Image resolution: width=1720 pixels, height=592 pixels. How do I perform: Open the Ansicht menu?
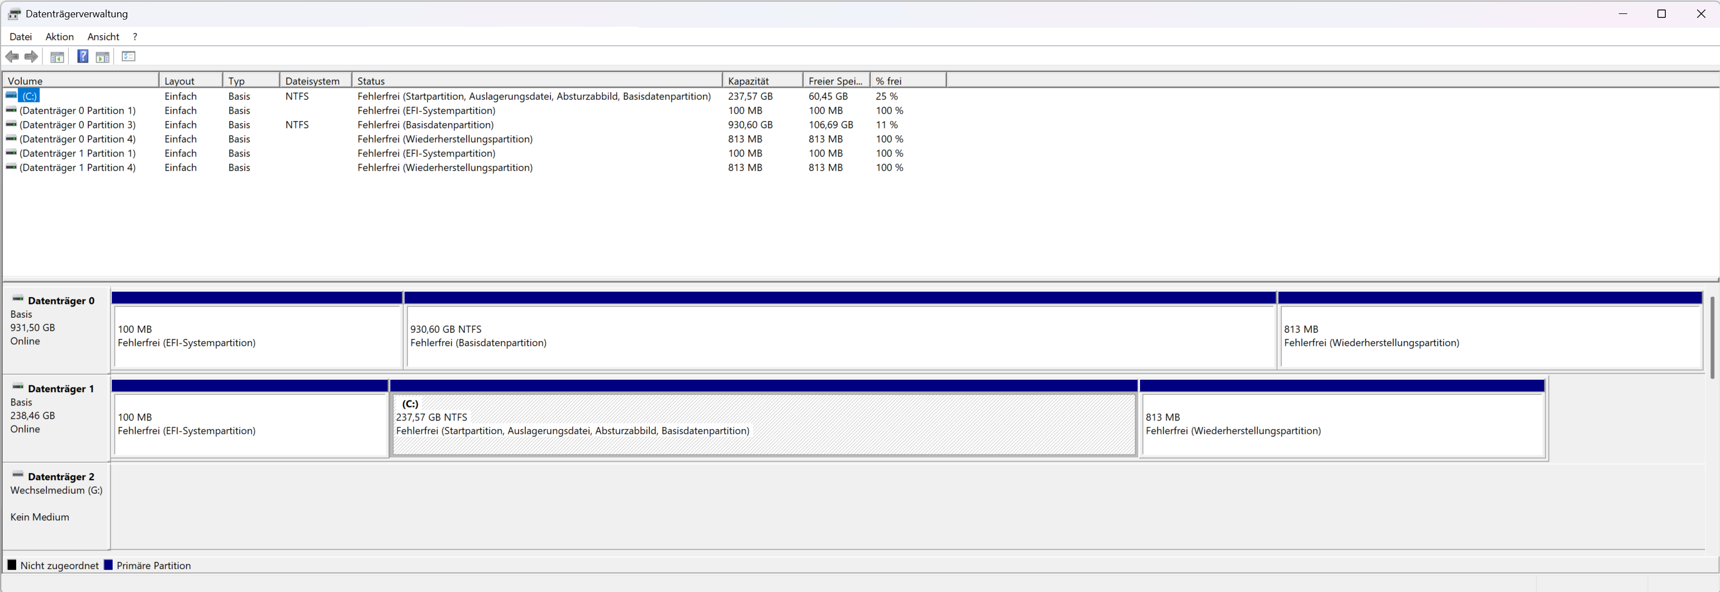(103, 37)
